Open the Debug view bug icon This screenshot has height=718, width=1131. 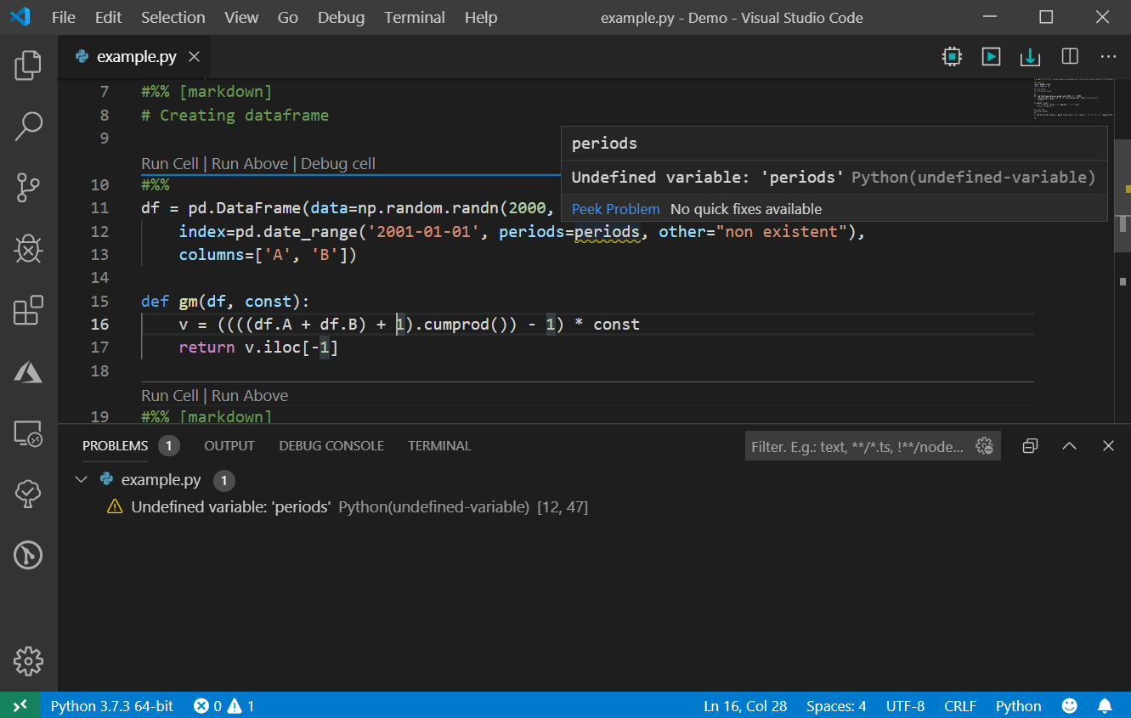28,249
